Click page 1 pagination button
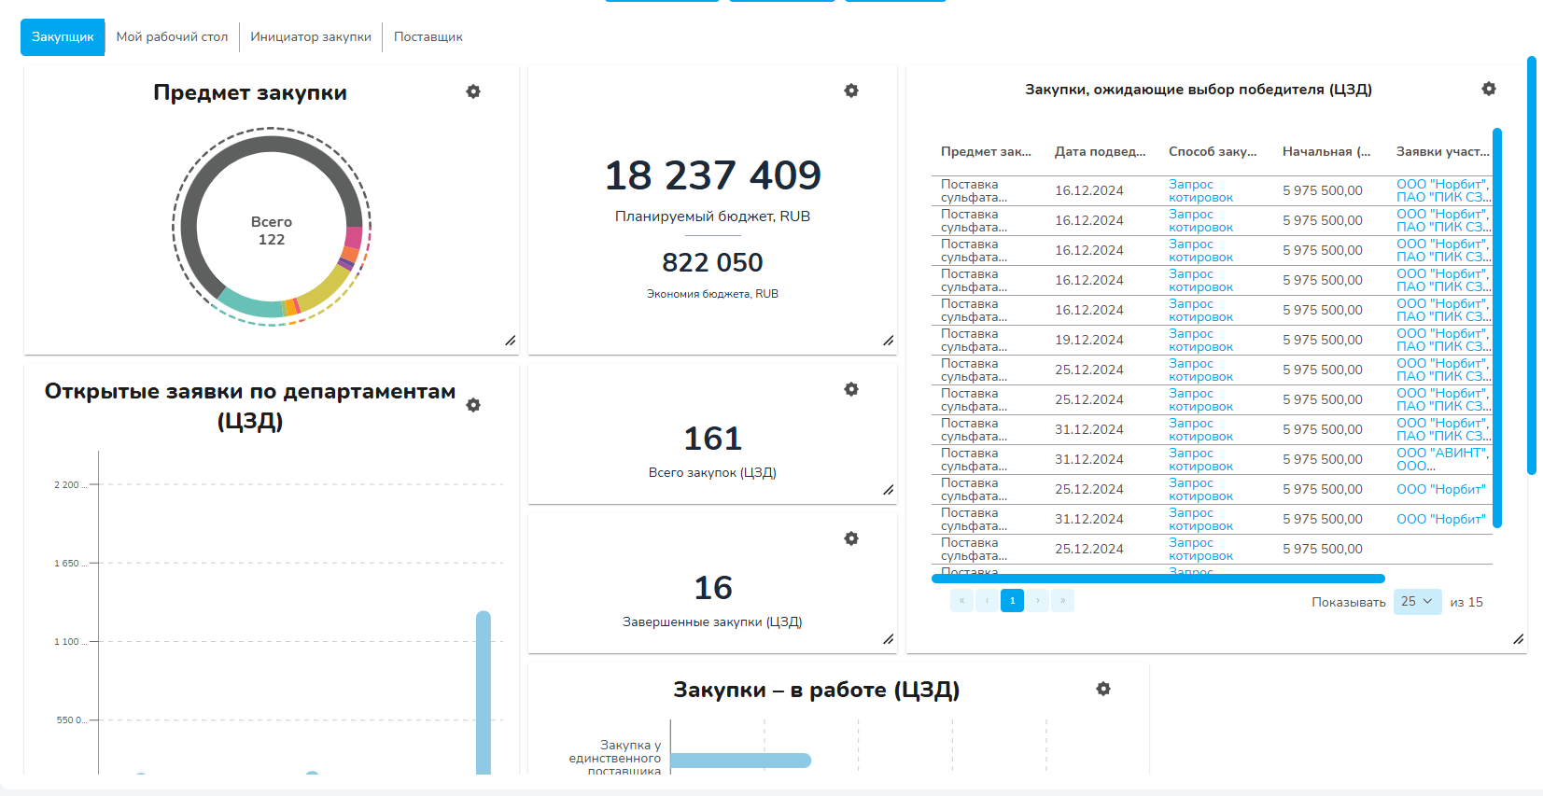The height and width of the screenshot is (796, 1543). [x=1012, y=601]
